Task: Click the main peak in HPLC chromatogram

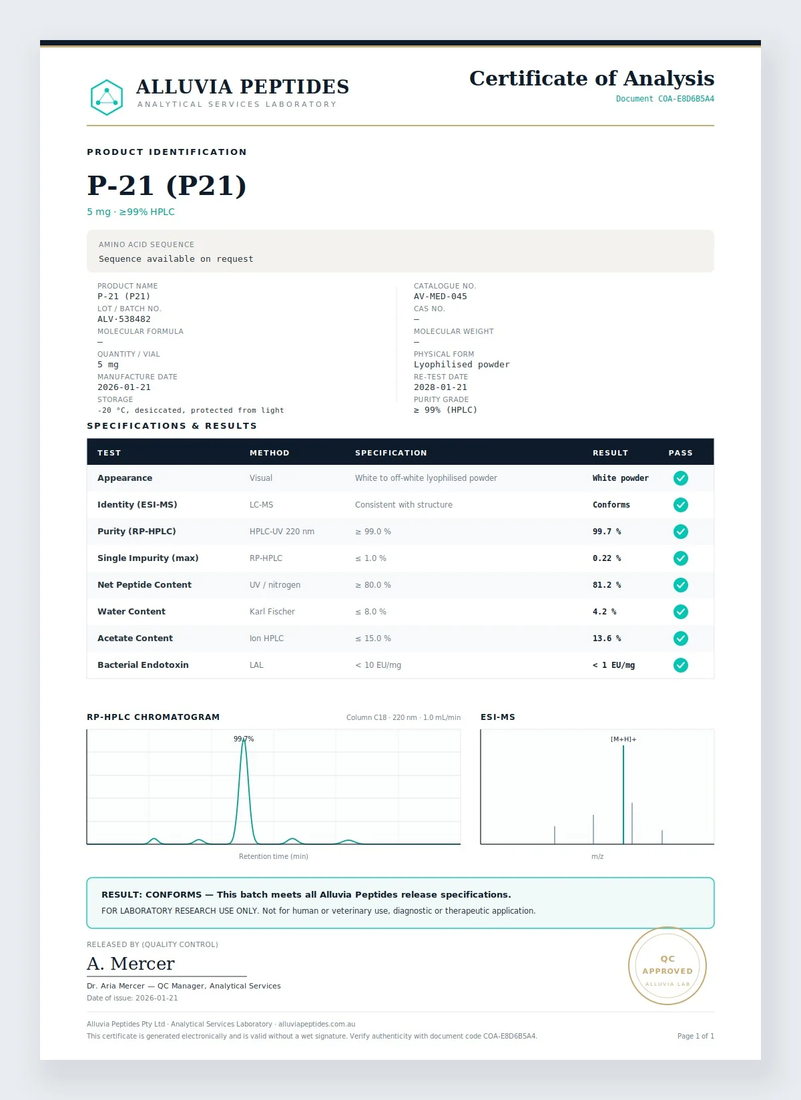Action: click(244, 791)
